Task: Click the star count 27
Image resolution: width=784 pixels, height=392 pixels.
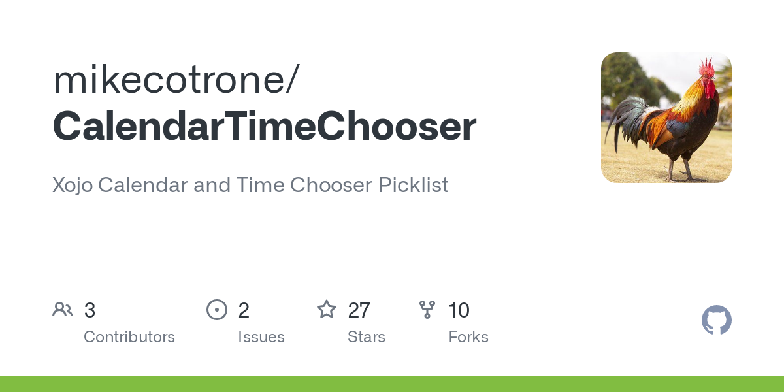Action: pyautogui.click(x=359, y=310)
